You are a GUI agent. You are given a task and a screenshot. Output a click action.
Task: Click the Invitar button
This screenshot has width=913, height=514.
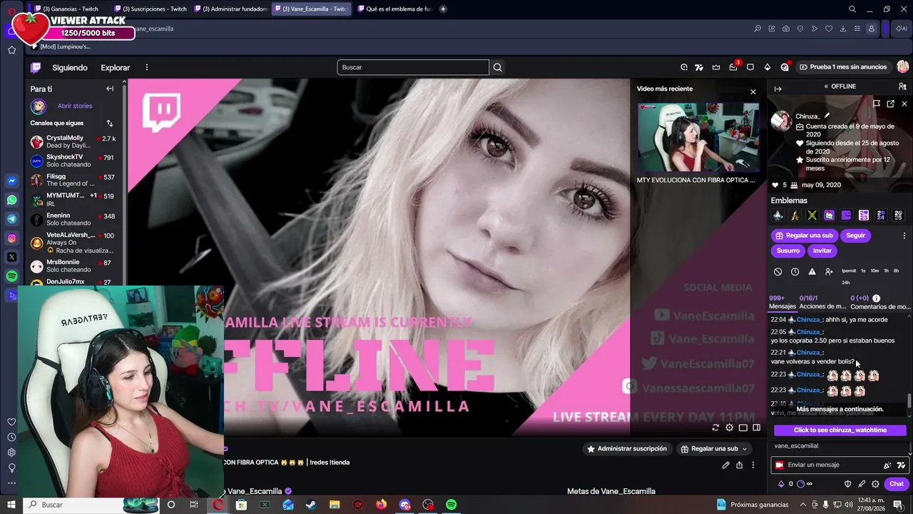[822, 251]
